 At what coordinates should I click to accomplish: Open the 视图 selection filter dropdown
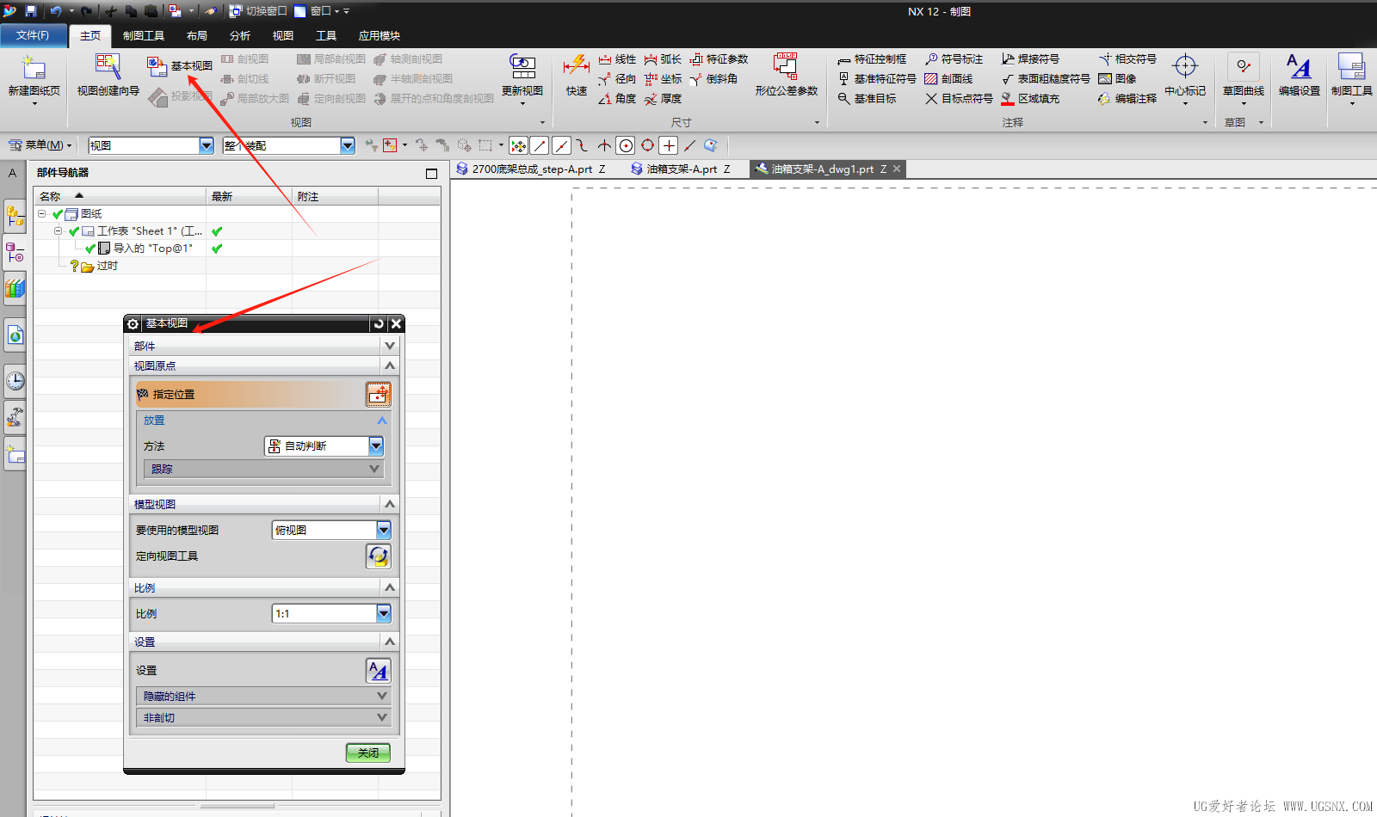pos(207,146)
